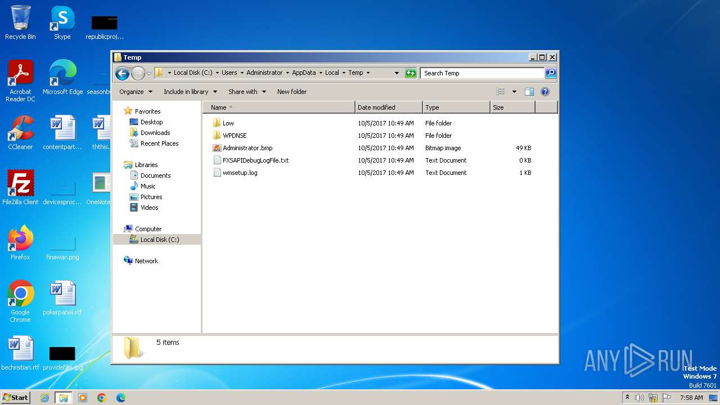The width and height of the screenshot is (720, 405).
Task: Sort by the Size column header
Action: coord(512,107)
